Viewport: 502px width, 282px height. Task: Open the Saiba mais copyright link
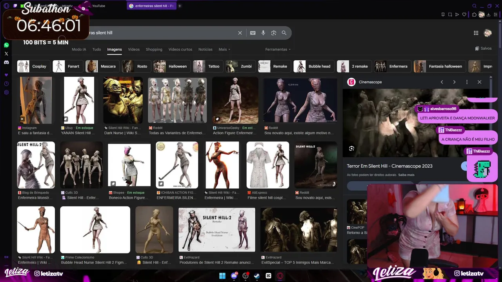(x=406, y=175)
